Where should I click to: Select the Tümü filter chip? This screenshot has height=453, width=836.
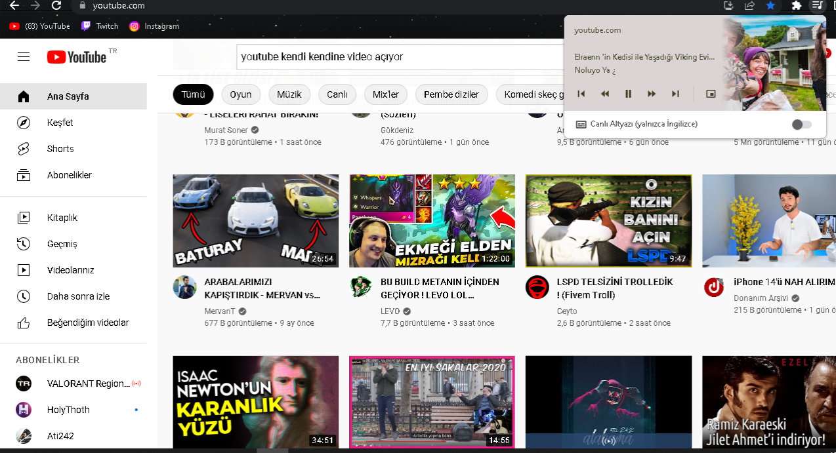click(x=194, y=94)
